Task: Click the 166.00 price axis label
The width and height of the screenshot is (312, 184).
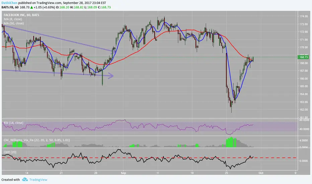Action: click(303, 79)
